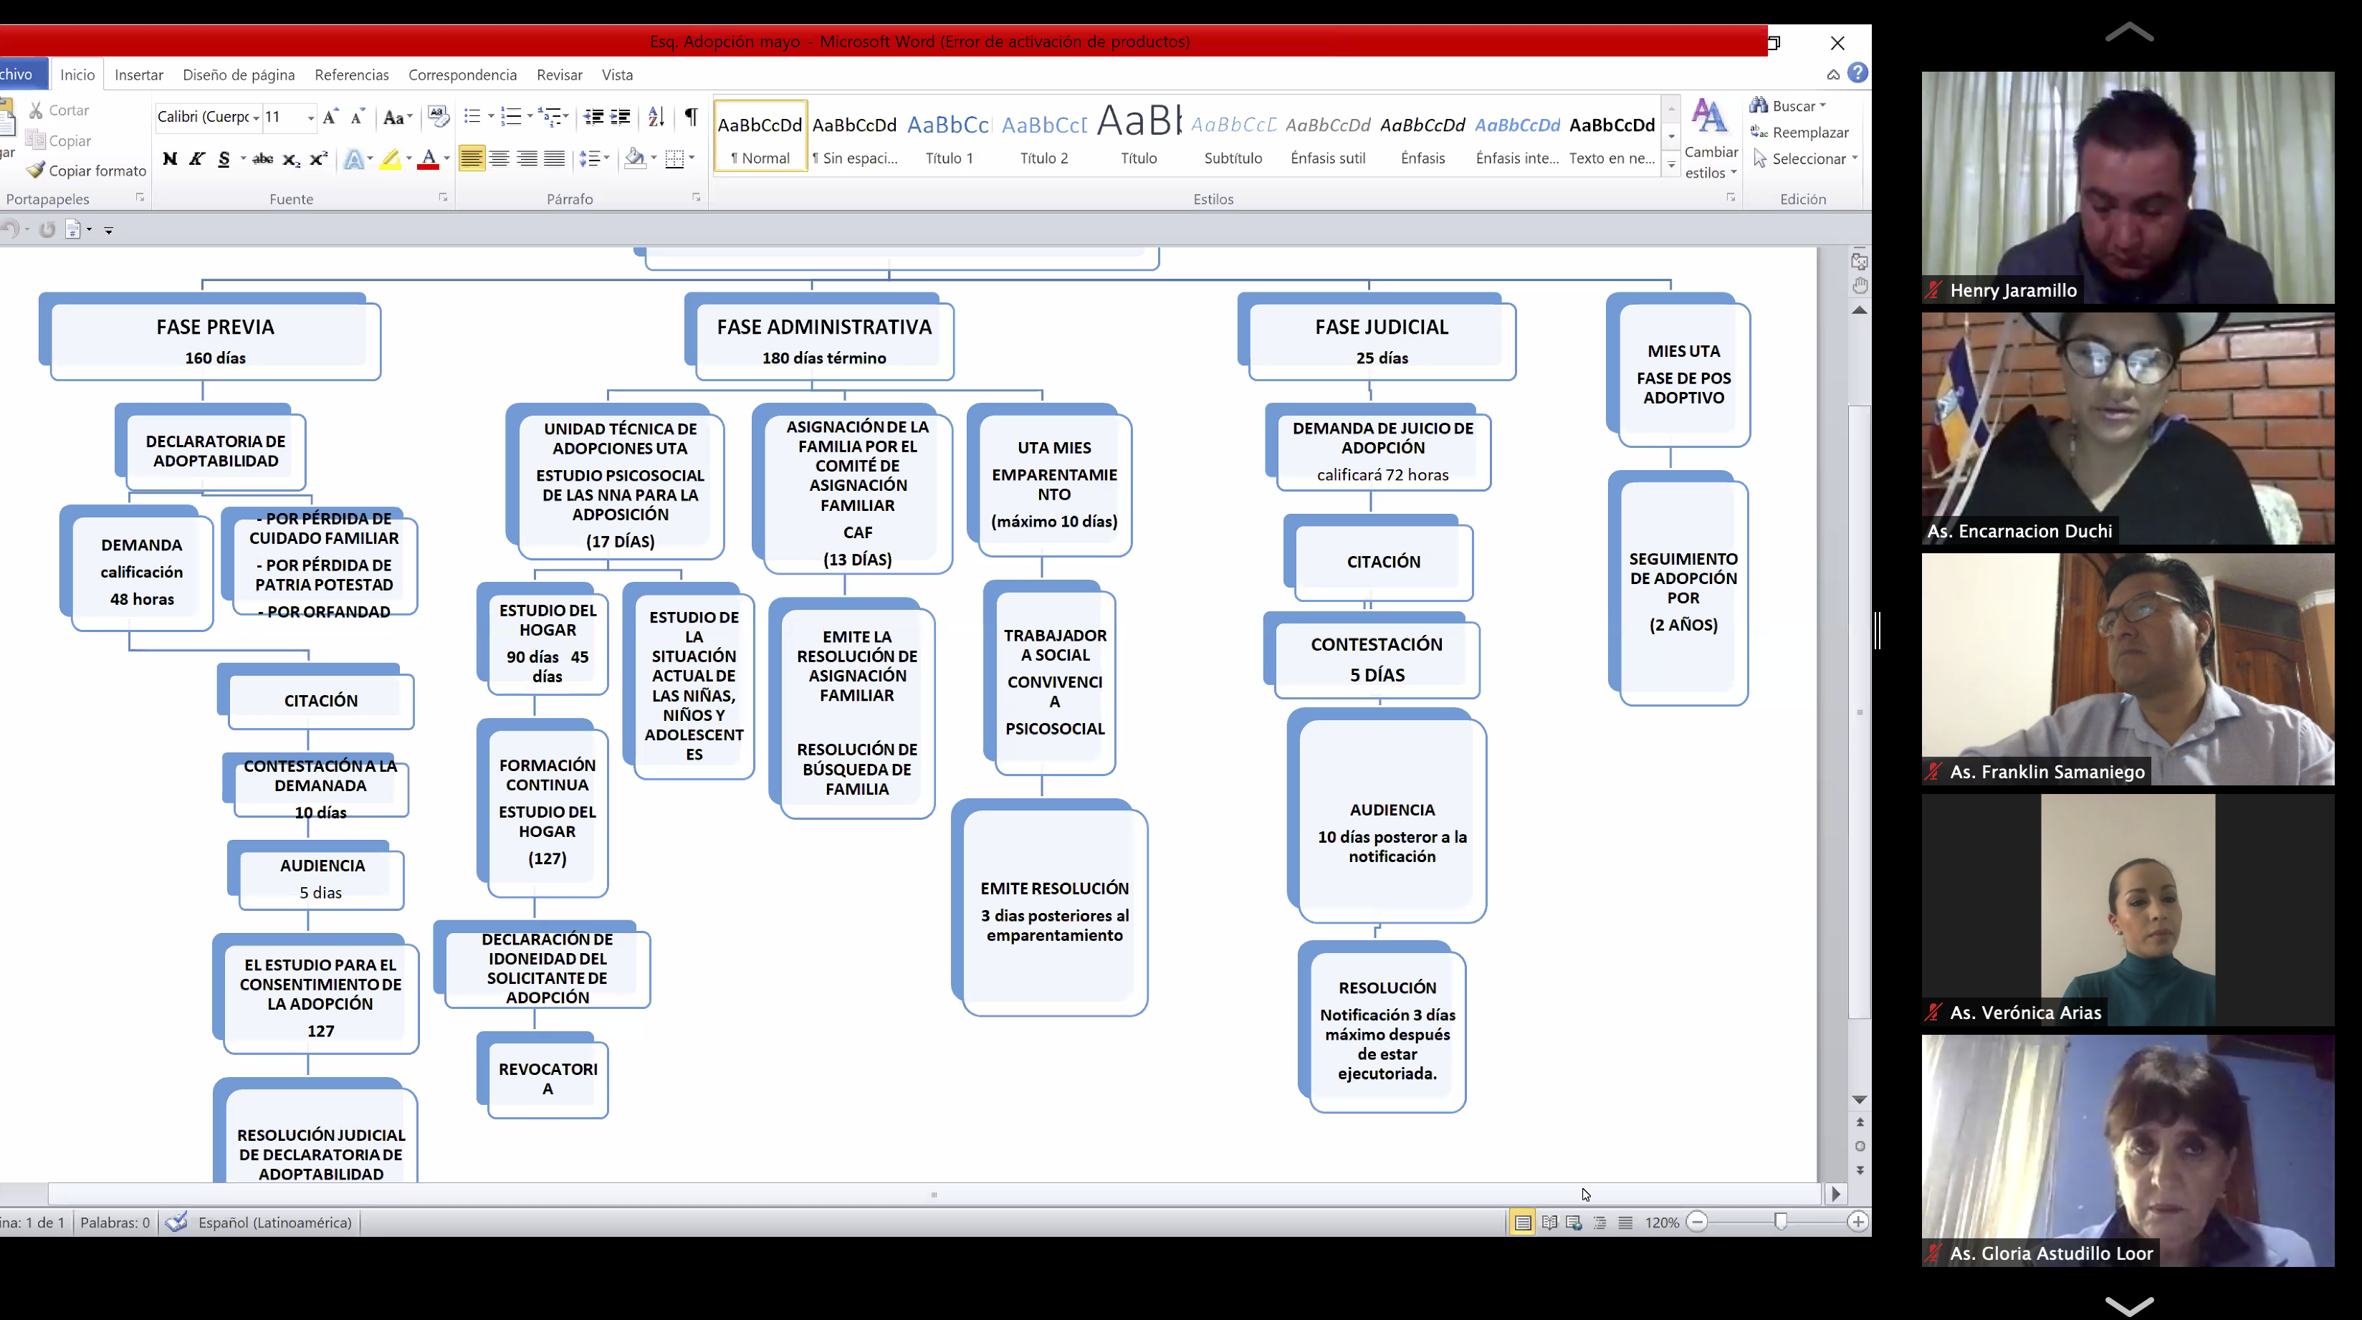
Task: Apply the Subtítulo style
Action: click(x=1233, y=138)
